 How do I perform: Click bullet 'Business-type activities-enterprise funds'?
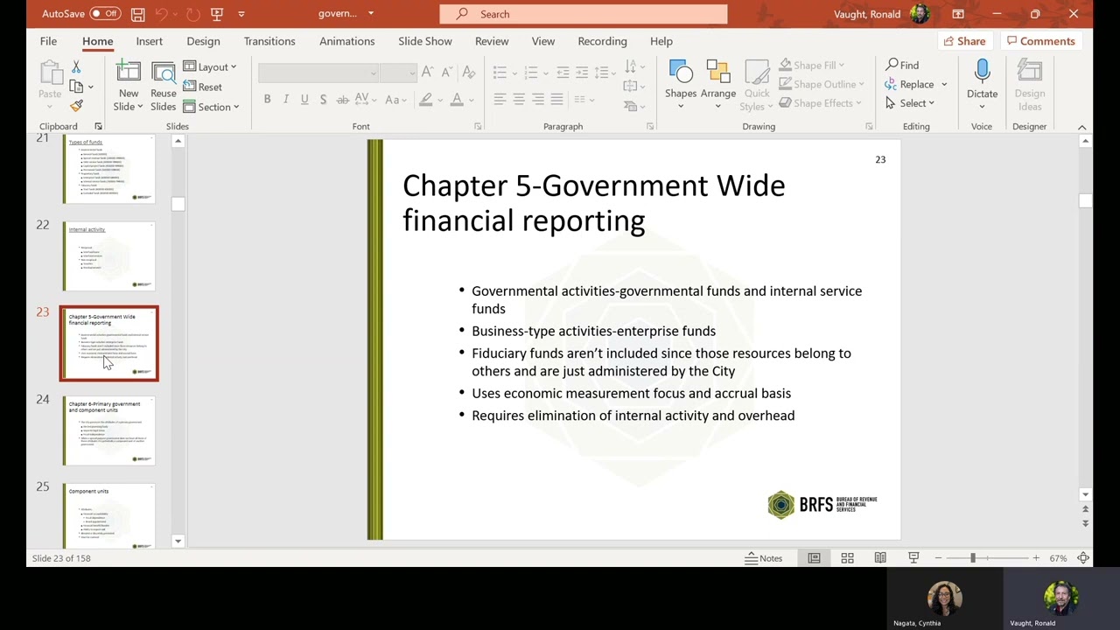click(593, 331)
